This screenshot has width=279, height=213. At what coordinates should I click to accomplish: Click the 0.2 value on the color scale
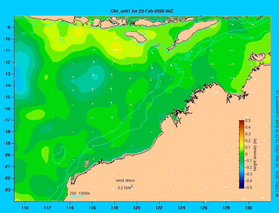(248, 140)
